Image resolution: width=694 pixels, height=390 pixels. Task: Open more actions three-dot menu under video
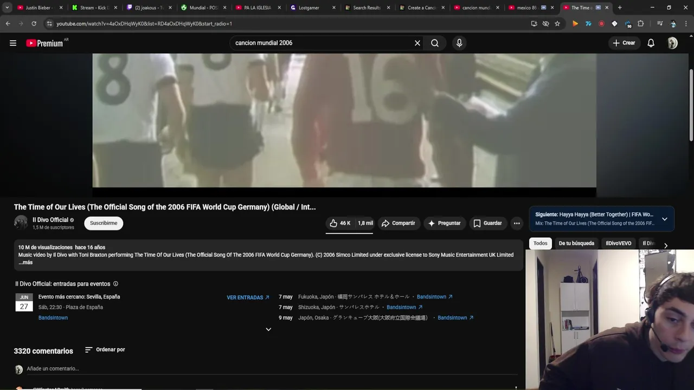[517, 223]
